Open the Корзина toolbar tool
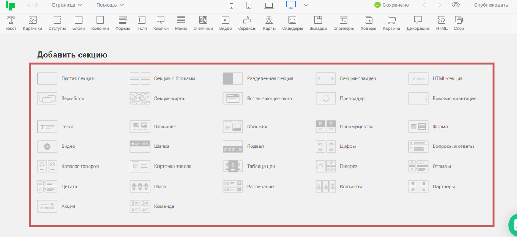 391,23
